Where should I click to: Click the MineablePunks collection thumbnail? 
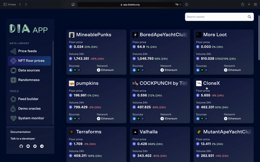click(71, 35)
